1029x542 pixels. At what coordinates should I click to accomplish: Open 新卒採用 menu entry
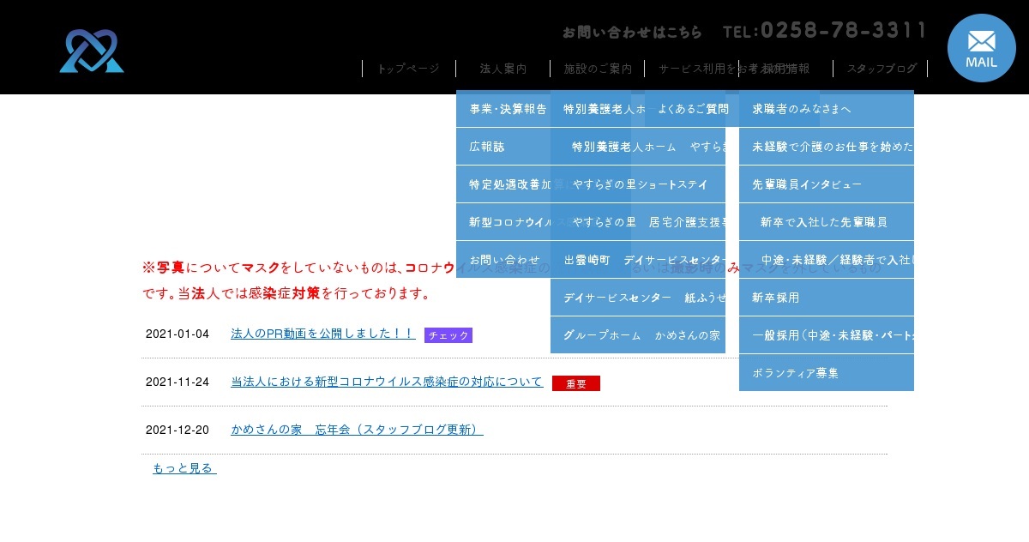(827, 298)
